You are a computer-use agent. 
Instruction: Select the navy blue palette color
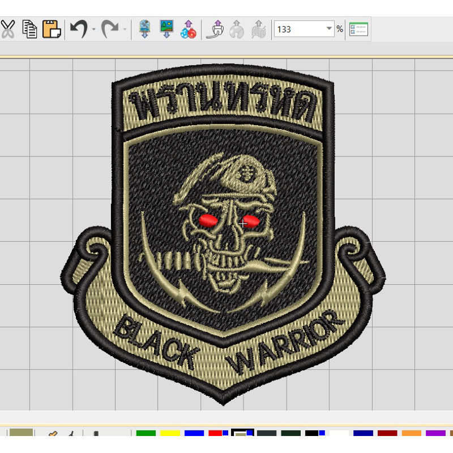pyautogui.click(x=363, y=433)
